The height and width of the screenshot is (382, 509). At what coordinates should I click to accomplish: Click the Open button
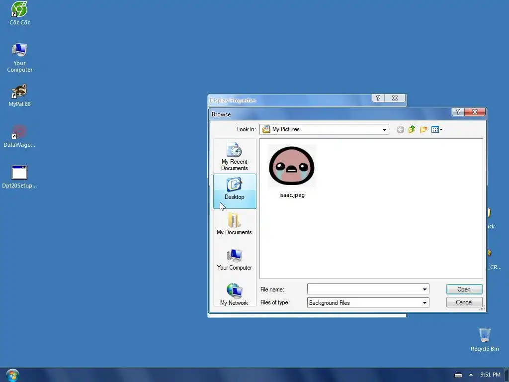464,289
